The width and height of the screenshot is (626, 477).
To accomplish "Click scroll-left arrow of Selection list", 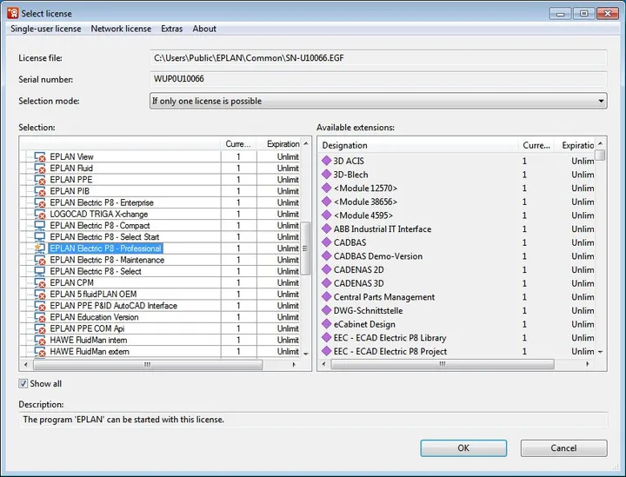I will click(26, 365).
